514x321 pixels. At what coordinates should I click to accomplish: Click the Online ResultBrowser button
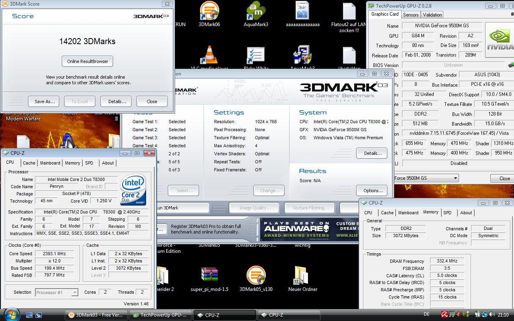[88, 61]
